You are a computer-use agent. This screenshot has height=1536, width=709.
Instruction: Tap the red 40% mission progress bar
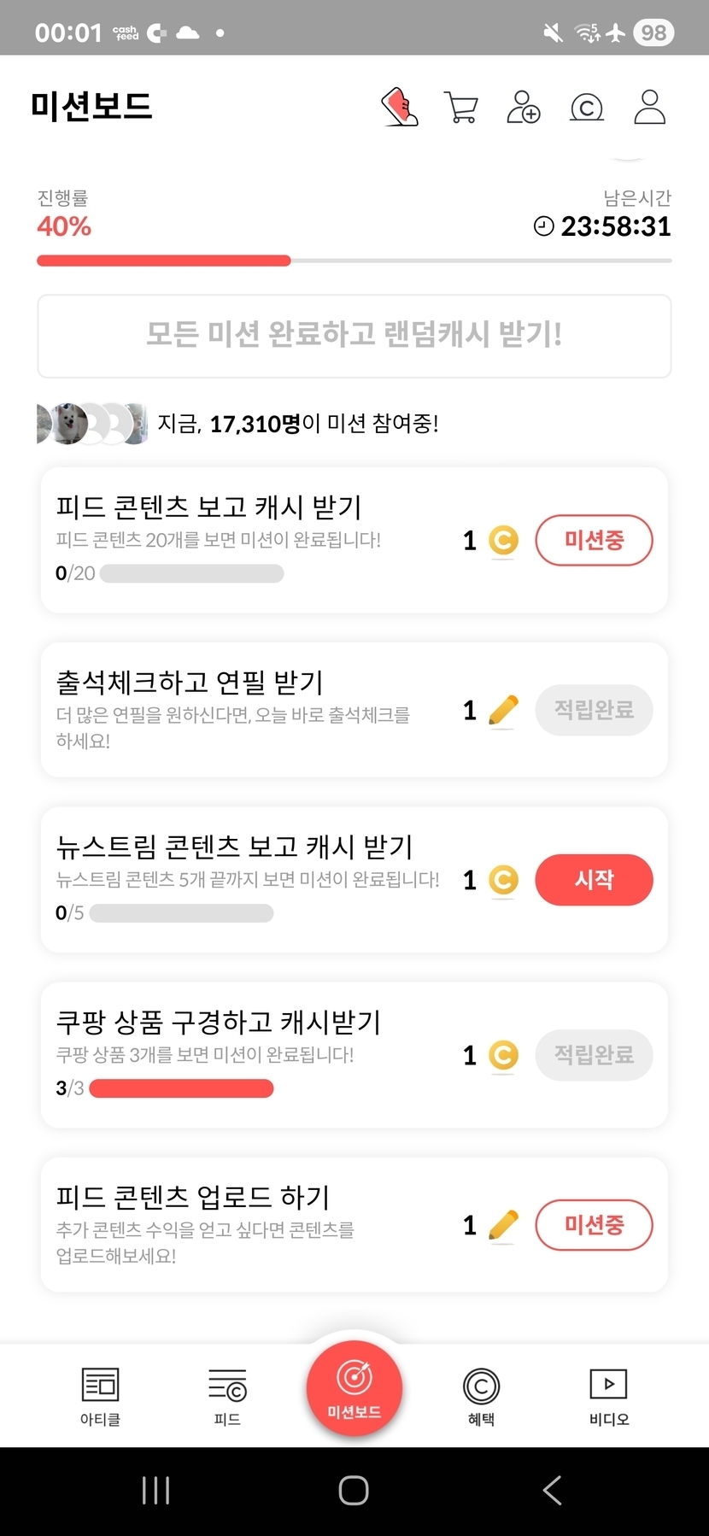point(164,261)
